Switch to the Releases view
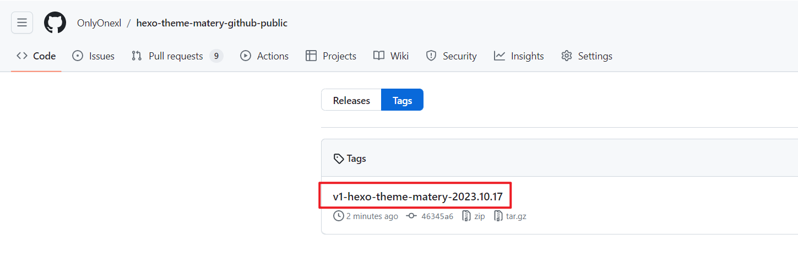Viewport: 798px width, 262px height. [x=351, y=100]
